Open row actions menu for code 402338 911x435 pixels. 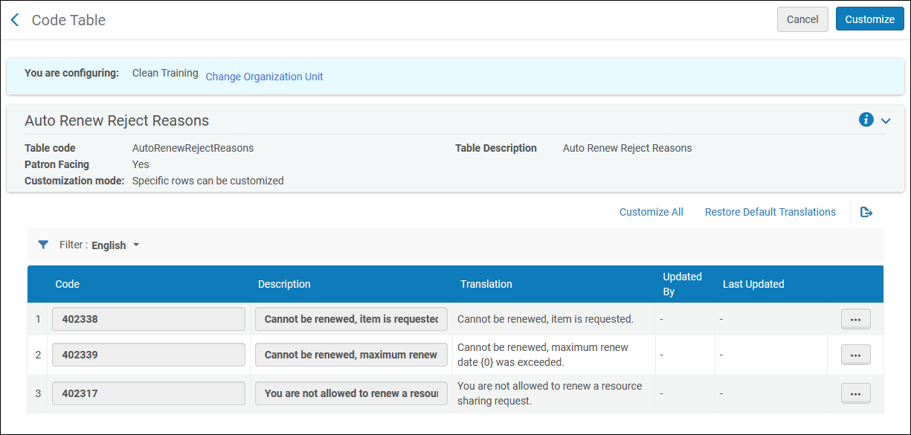point(855,319)
